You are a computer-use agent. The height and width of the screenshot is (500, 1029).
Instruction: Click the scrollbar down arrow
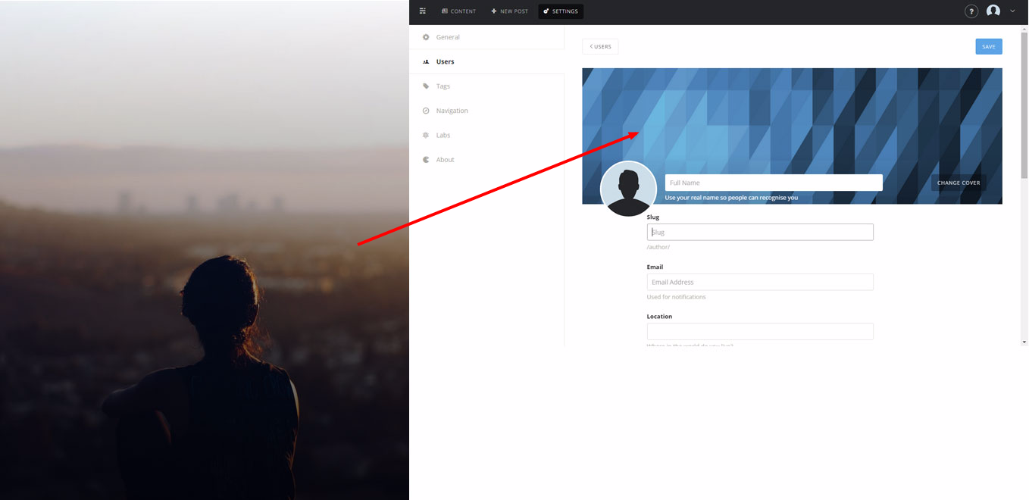coord(1024,342)
